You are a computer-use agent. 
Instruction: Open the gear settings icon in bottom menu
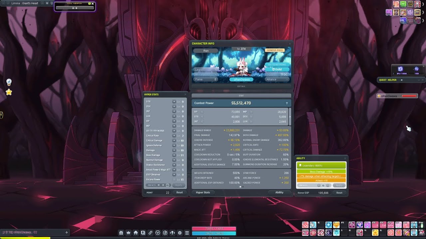(x=180, y=233)
